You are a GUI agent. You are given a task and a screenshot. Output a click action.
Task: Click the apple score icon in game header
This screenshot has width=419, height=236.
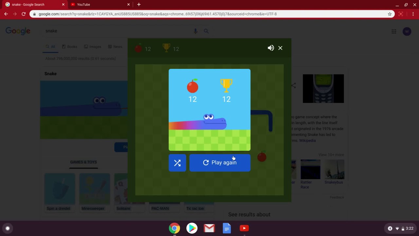click(x=138, y=49)
